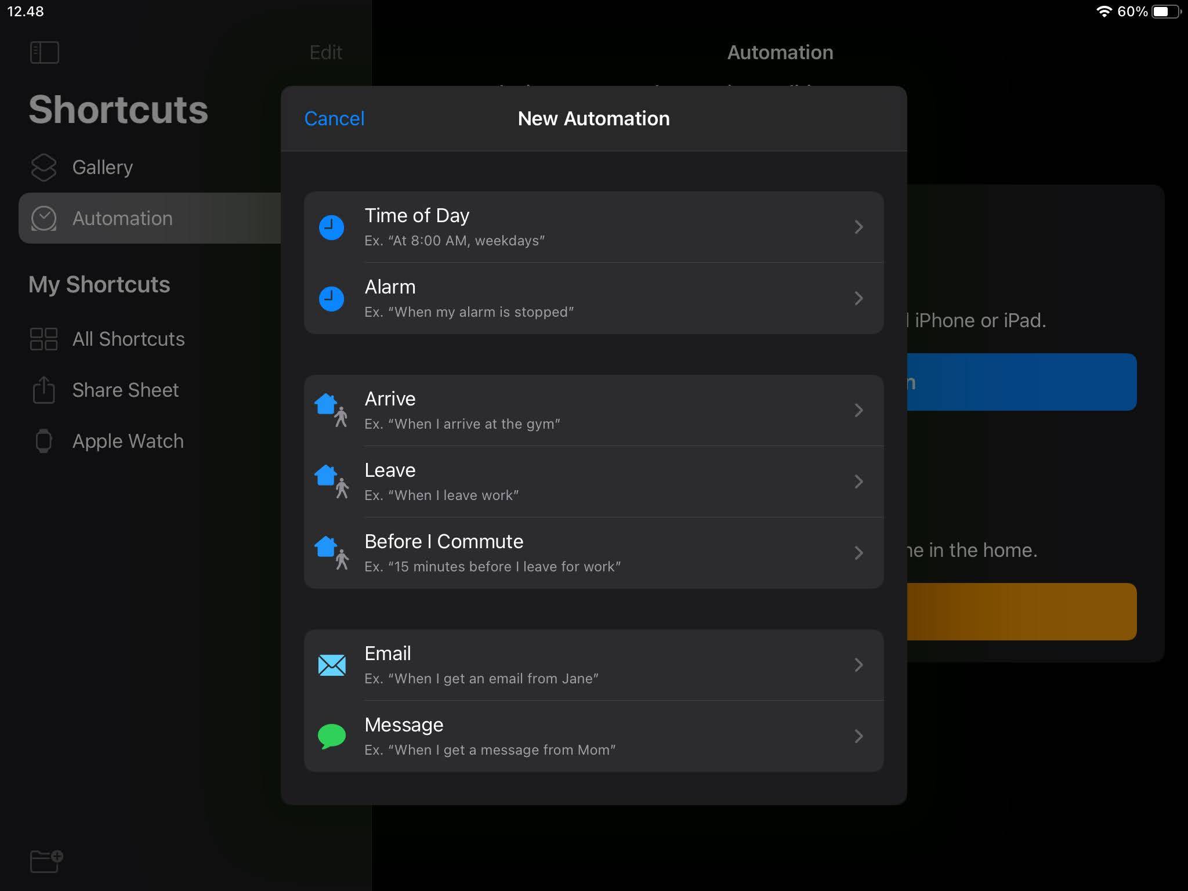Image resolution: width=1188 pixels, height=891 pixels.
Task: Click the orange home automation button
Action: (1021, 611)
